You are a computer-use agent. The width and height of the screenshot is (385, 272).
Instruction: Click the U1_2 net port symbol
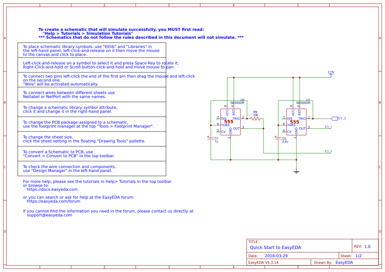(x=334, y=119)
